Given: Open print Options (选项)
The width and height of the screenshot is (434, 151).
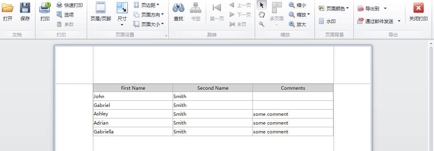Looking at the screenshot, I should coord(65,15).
